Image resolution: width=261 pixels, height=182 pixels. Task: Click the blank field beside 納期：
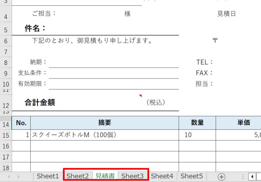(x=114, y=62)
